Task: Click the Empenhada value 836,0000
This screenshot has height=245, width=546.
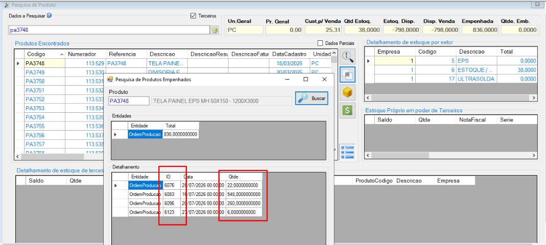Action: [480, 30]
